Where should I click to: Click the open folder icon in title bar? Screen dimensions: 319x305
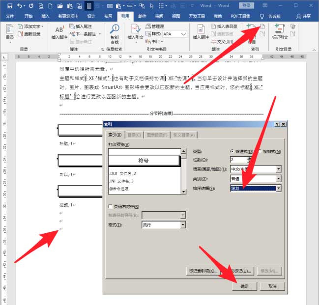[x=60, y=6]
